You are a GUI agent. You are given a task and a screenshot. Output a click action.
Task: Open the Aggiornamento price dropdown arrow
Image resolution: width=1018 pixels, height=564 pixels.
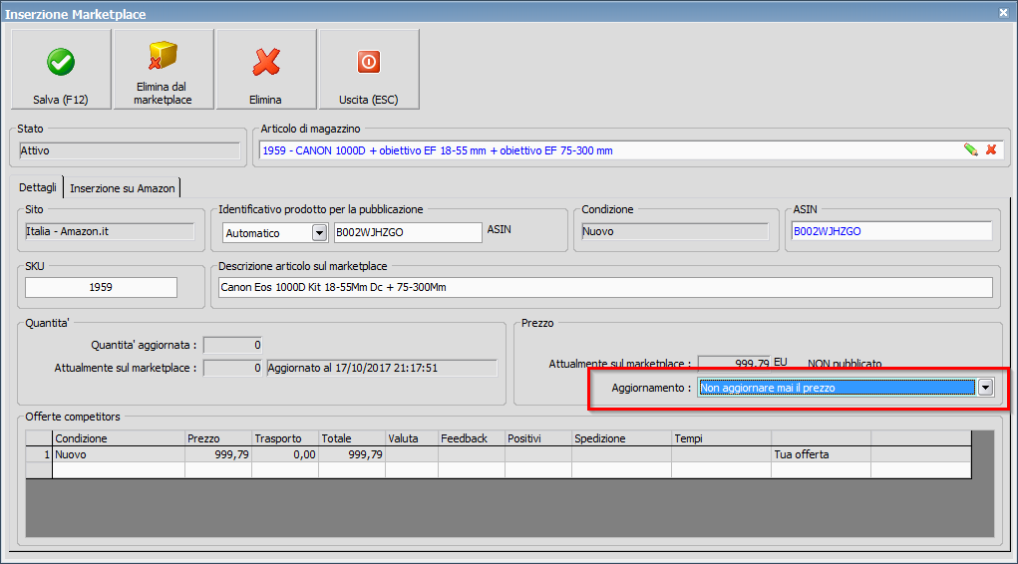tap(985, 388)
